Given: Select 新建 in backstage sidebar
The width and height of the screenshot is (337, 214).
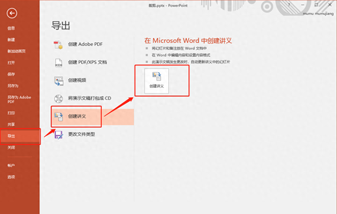Looking at the screenshot, I should (11, 40).
